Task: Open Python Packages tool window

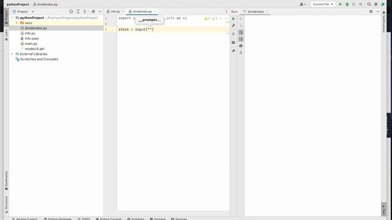Action: pos(58,219)
